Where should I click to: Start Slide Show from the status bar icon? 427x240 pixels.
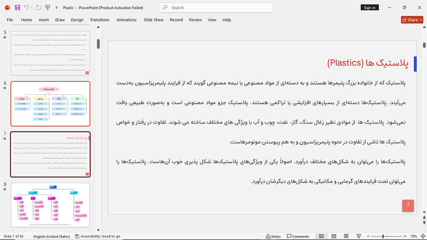pos(359,236)
